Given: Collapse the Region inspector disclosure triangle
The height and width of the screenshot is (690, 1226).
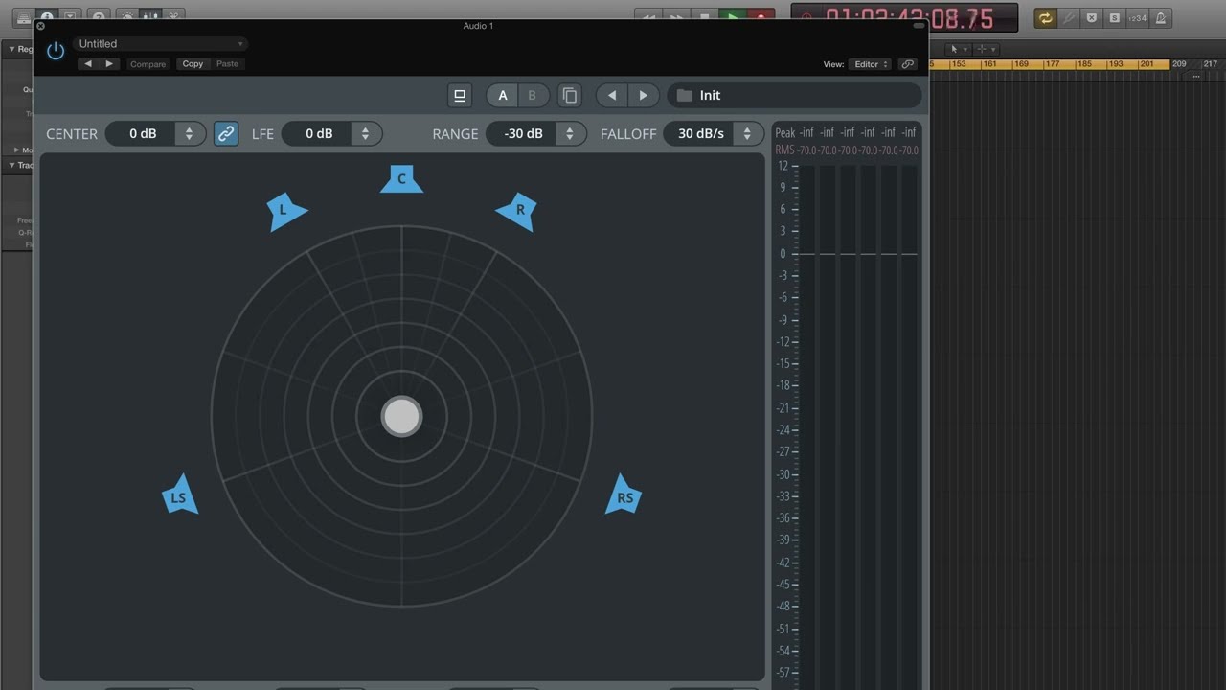Looking at the screenshot, I should pos(12,49).
